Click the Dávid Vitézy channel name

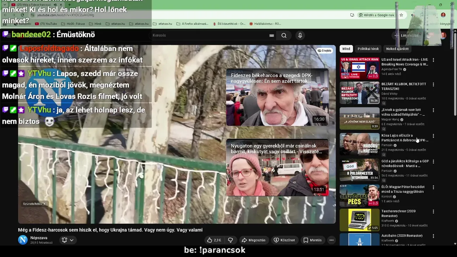tap(389, 94)
